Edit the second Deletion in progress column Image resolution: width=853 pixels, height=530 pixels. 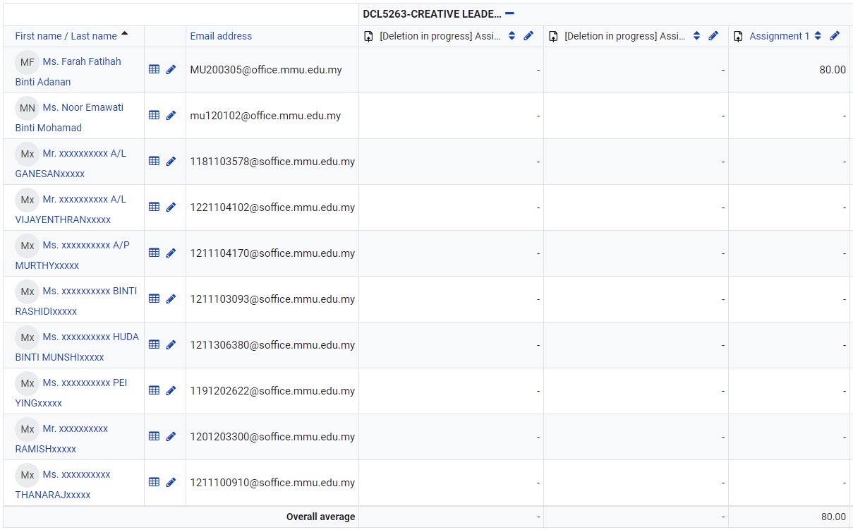coord(713,36)
